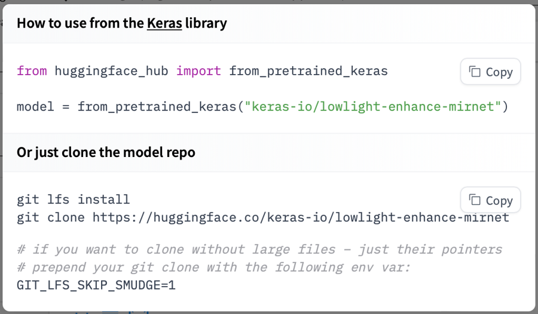This screenshot has height=314, width=538.
Task: Open the Keras library link
Action: pyautogui.click(x=164, y=23)
